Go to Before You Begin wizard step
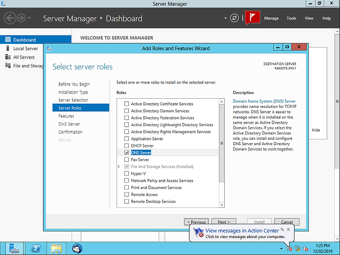 coord(74,84)
